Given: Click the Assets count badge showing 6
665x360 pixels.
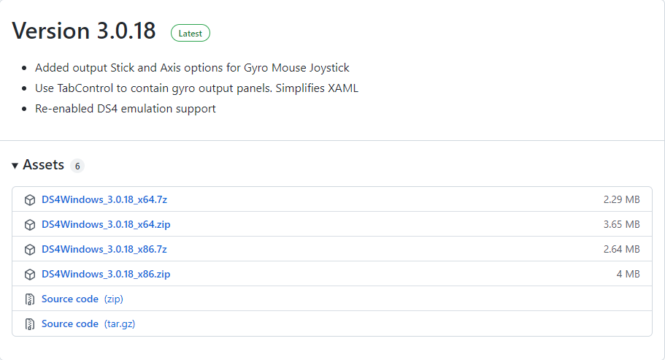Looking at the screenshot, I should point(77,166).
